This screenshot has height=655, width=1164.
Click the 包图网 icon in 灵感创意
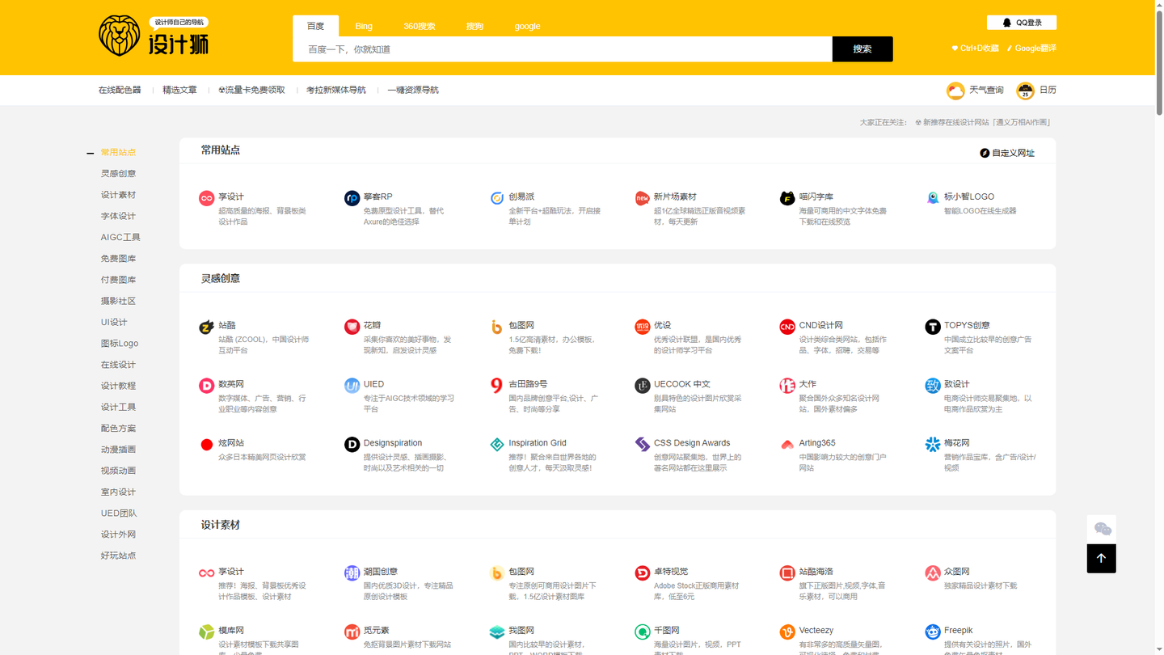pos(497,327)
